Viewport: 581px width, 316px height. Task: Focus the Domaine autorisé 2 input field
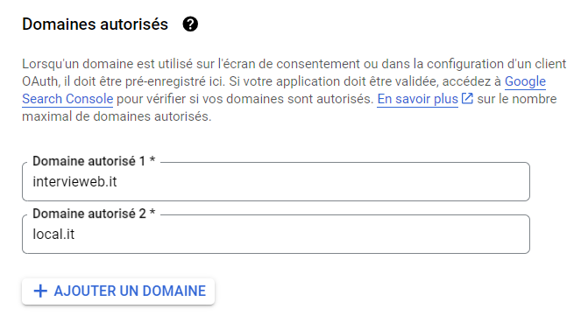tap(276, 235)
